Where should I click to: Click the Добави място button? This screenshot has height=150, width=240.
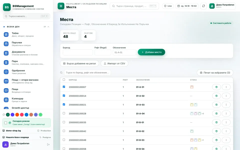(x=151, y=52)
